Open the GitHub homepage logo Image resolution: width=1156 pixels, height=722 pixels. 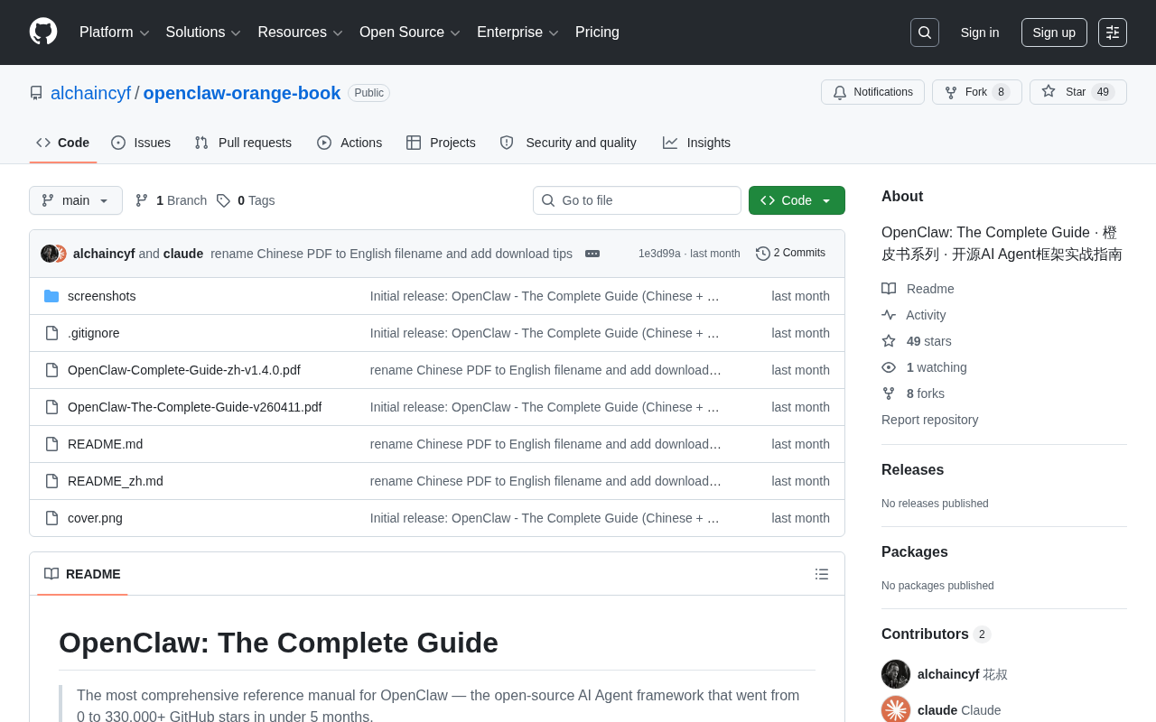(43, 32)
